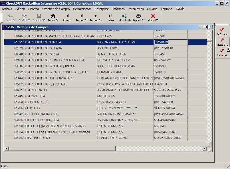Jump to first record with Primero
This screenshot has height=169, width=230.
point(67,17)
